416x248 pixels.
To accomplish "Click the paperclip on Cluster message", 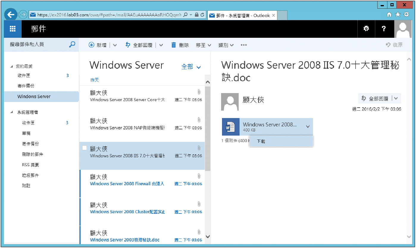I will [199, 204].
